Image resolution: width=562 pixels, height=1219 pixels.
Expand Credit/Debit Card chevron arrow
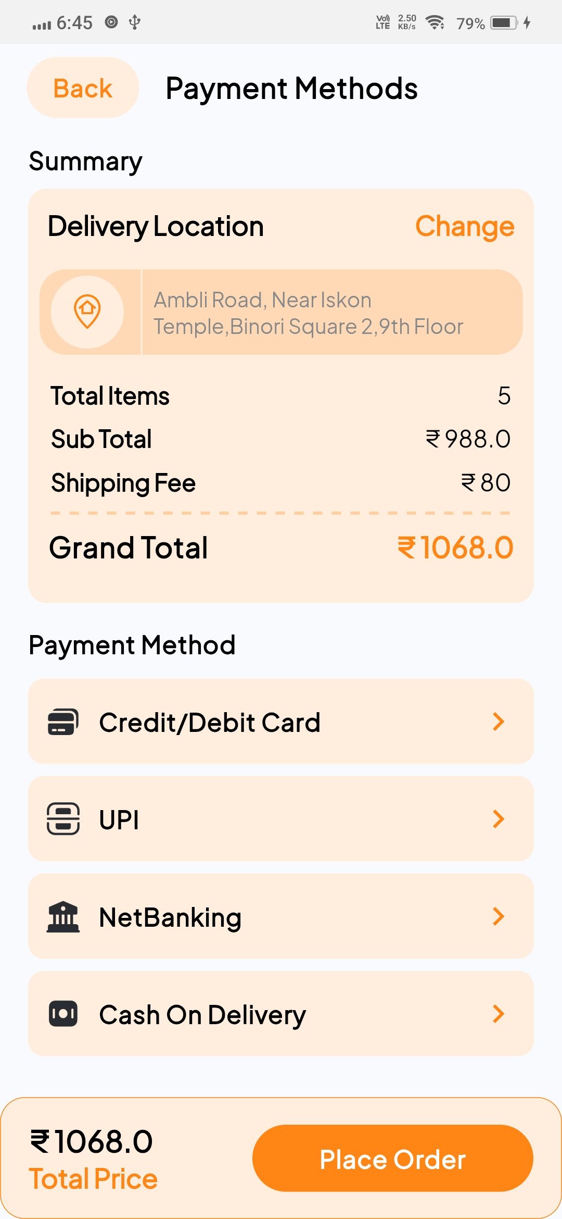click(x=498, y=722)
